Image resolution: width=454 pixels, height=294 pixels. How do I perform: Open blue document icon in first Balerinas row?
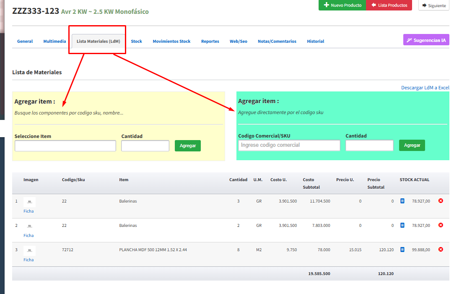tap(402, 201)
